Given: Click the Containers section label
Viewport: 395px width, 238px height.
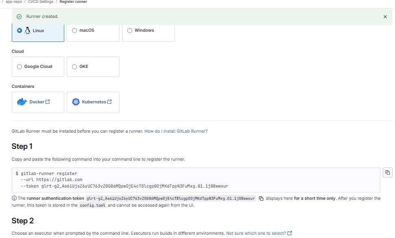Looking at the screenshot, I should tap(23, 86).
